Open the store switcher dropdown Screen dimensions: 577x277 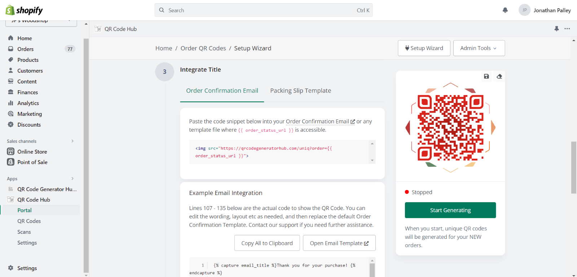pyautogui.click(x=41, y=23)
